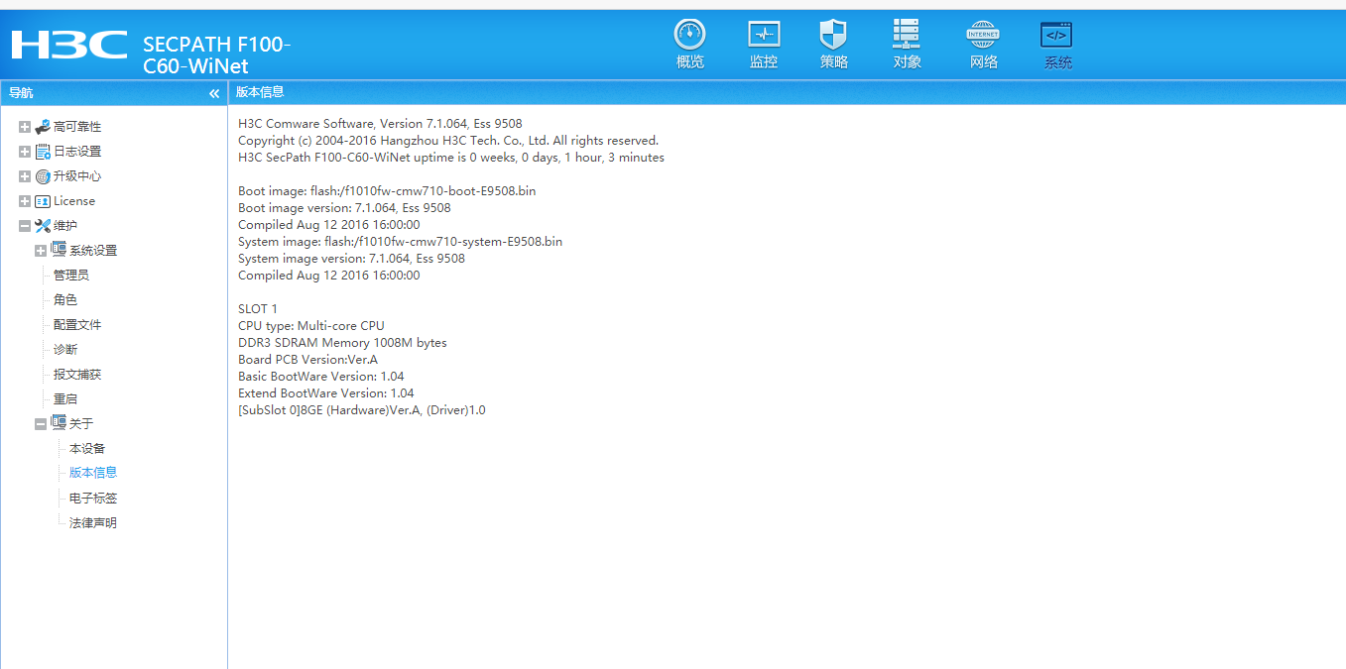Click the Comware Software version line
This screenshot has height=669, width=1346.
point(380,124)
